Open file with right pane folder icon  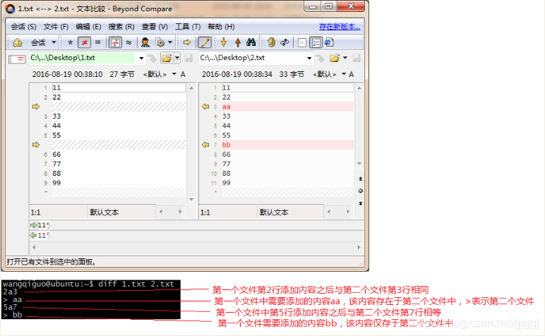[335, 58]
